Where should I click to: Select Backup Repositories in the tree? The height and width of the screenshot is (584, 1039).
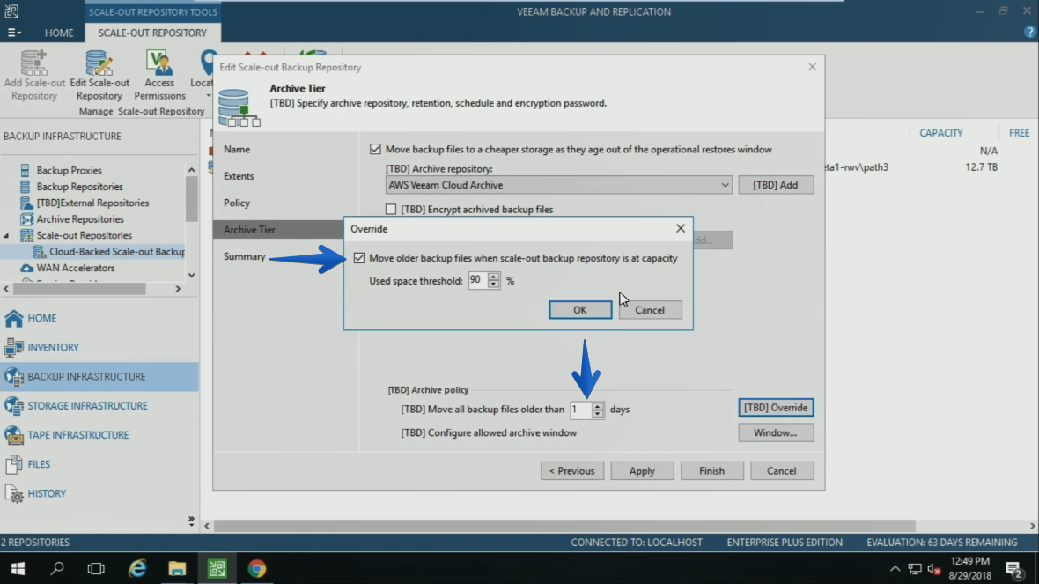79,187
